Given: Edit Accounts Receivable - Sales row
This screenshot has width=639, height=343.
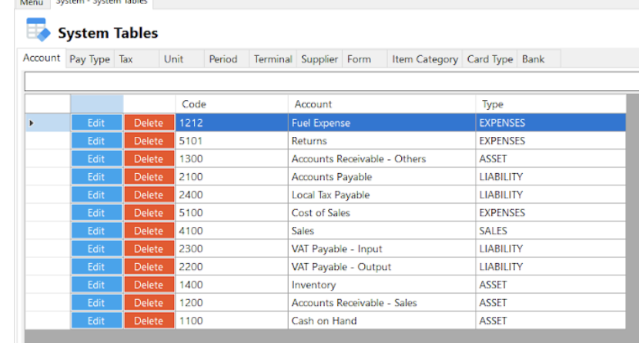Looking at the screenshot, I should click(x=96, y=303).
